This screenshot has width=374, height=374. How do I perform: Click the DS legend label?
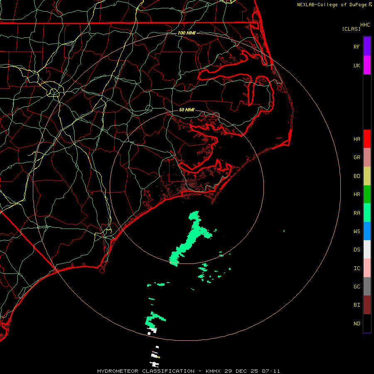pos(357,249)
